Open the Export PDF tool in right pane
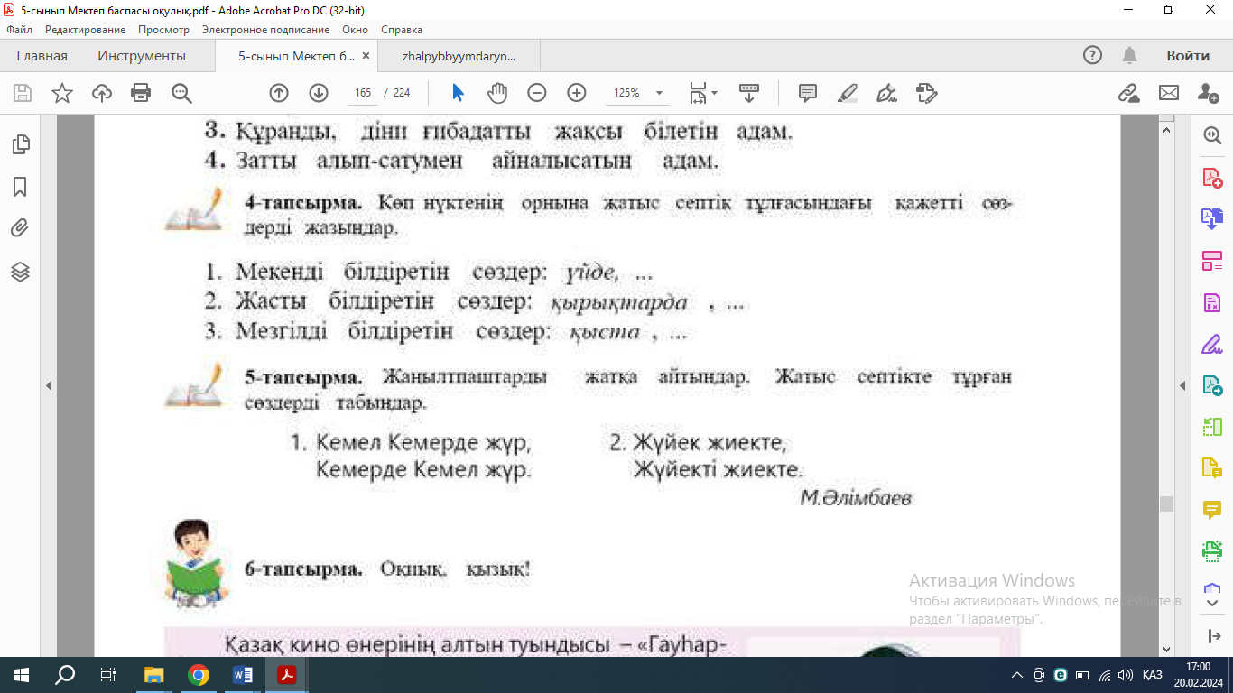Screen dimensions: 1233x693 coord(1212,218)
